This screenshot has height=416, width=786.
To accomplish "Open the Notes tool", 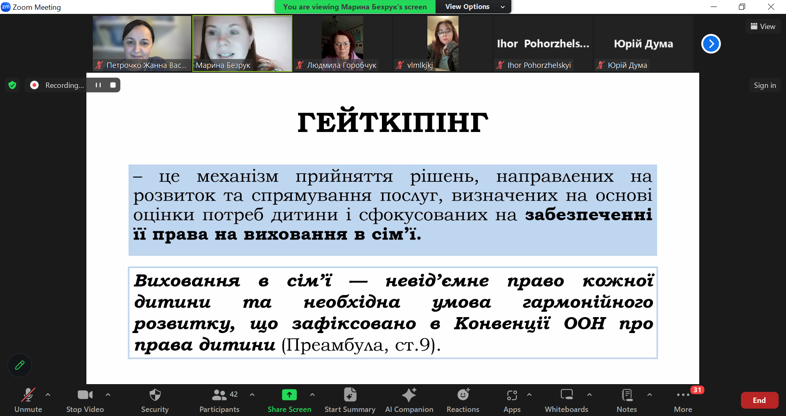I will (x=626, y=400).
